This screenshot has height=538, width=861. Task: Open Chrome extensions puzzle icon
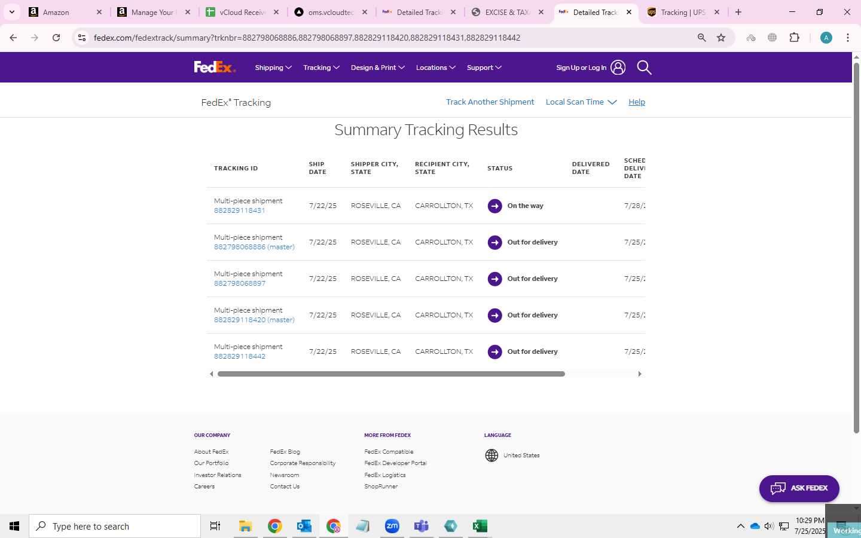tap(794, 38)
